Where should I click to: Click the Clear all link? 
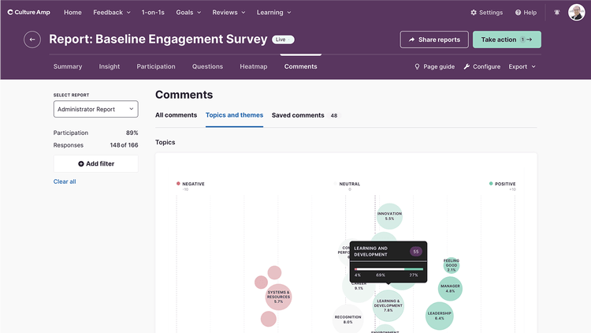pos(65,181)
